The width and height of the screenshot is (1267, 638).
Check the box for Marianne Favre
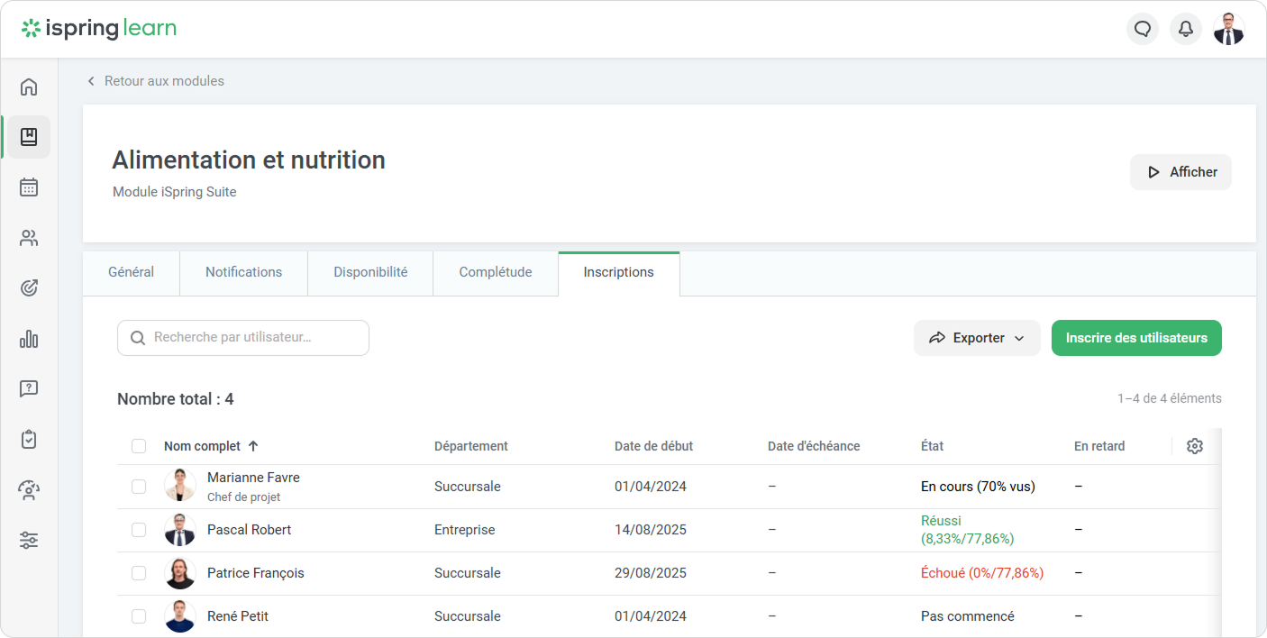(x=139, y=487)
